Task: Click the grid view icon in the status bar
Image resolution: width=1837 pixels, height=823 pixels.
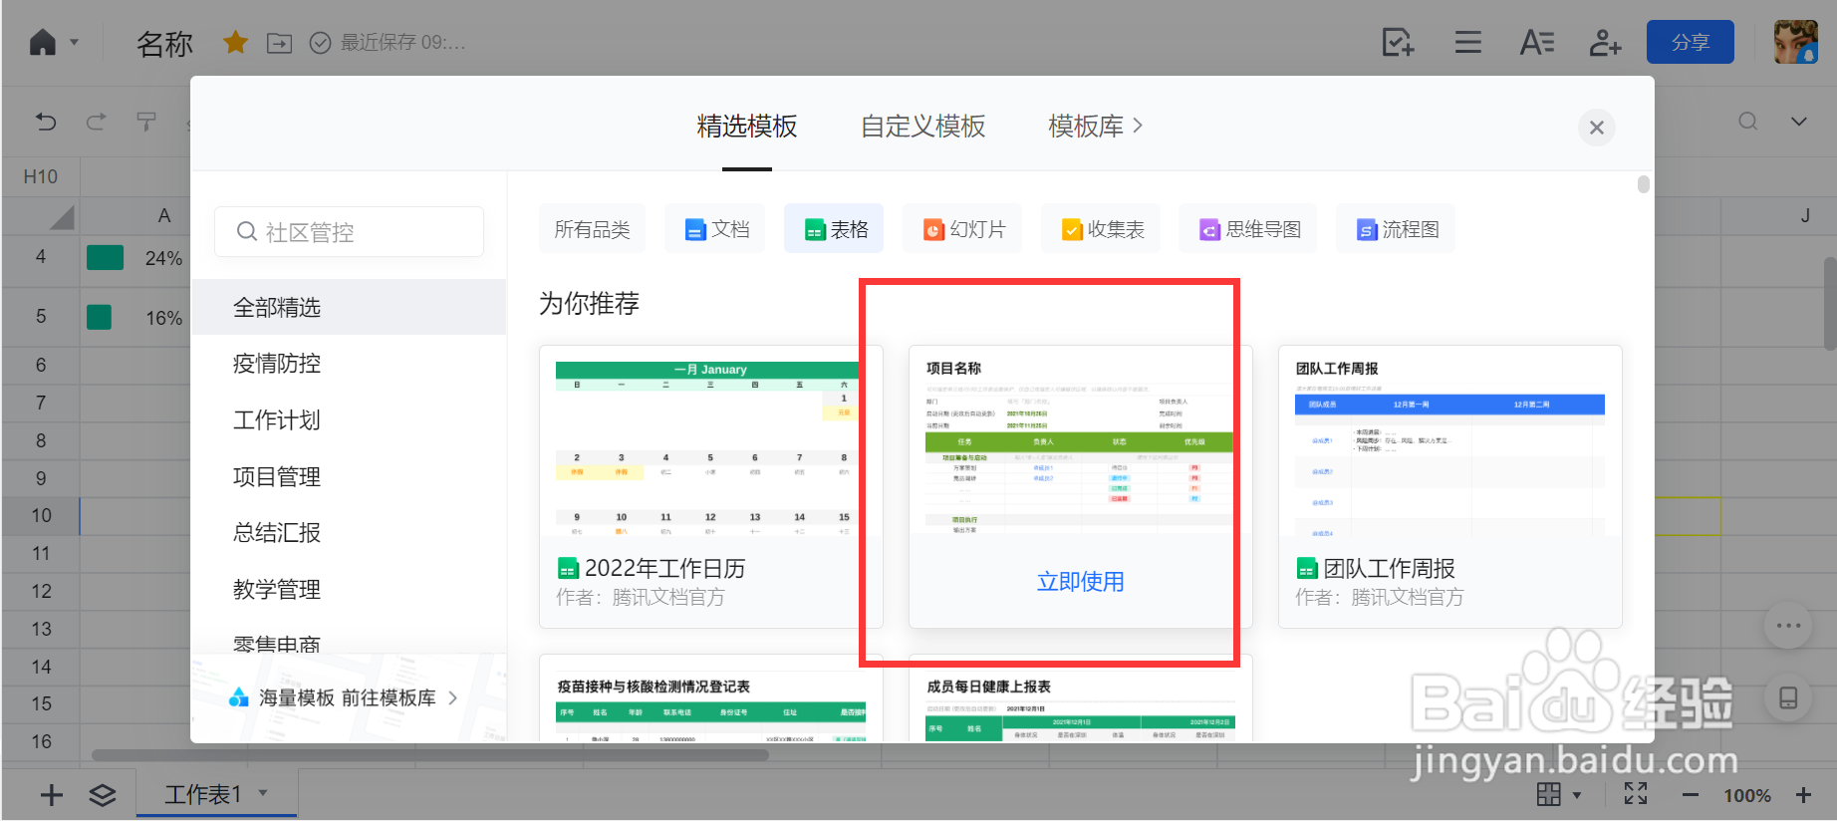Action: click(x=1548, y=794)
